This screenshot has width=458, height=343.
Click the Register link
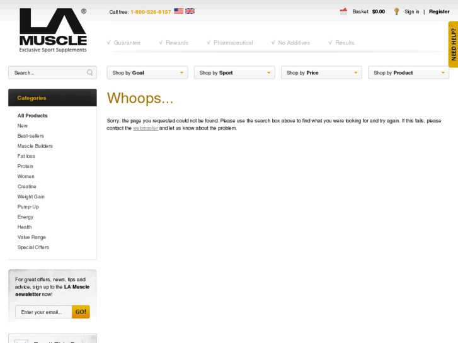pyautogui.click(x=439, y=12)
